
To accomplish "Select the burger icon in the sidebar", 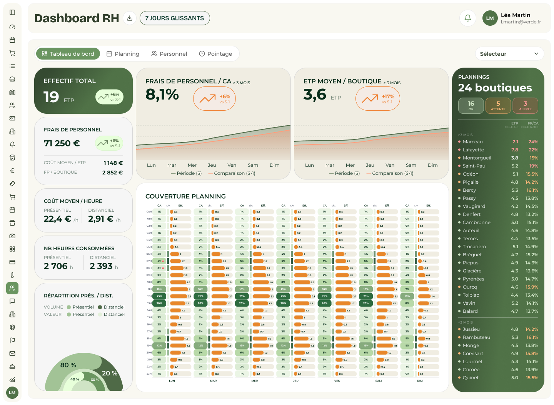I will point(12,79).
